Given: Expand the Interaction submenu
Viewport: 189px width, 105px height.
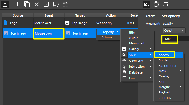Looking at the screenshot, I should 137,67.
